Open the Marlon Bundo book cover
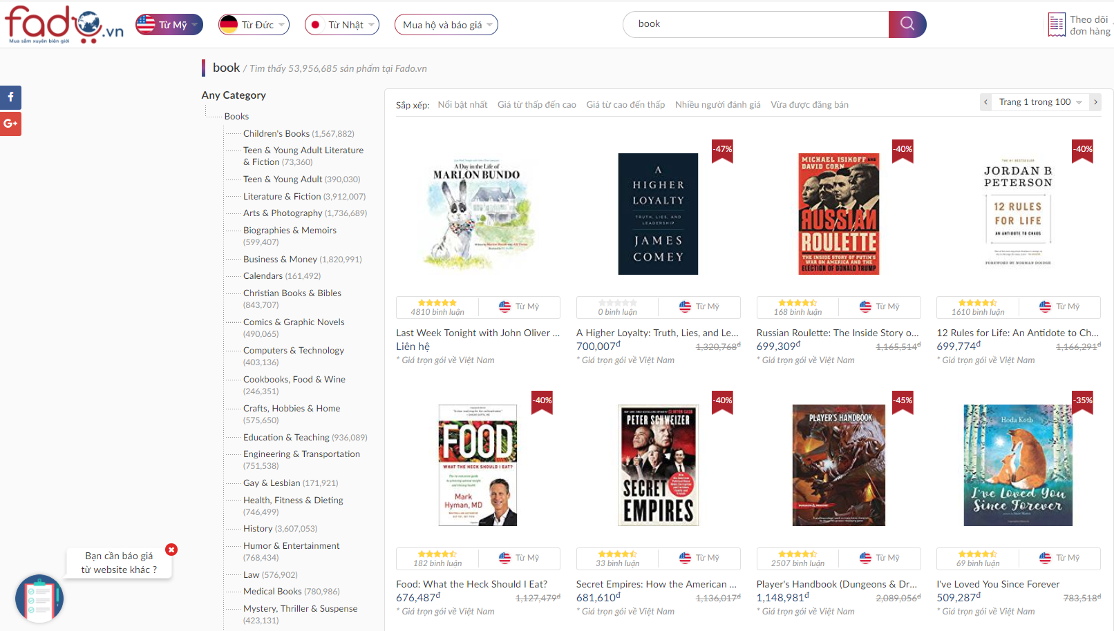Image resolution: width=1114 pixels, height=631 pixels. [x=478, y=214]
